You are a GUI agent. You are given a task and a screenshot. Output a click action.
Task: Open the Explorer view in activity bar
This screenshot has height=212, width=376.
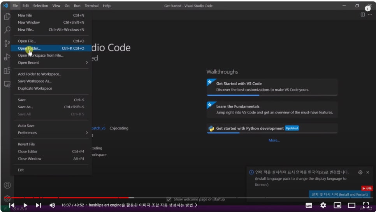[x=7, y=17]
